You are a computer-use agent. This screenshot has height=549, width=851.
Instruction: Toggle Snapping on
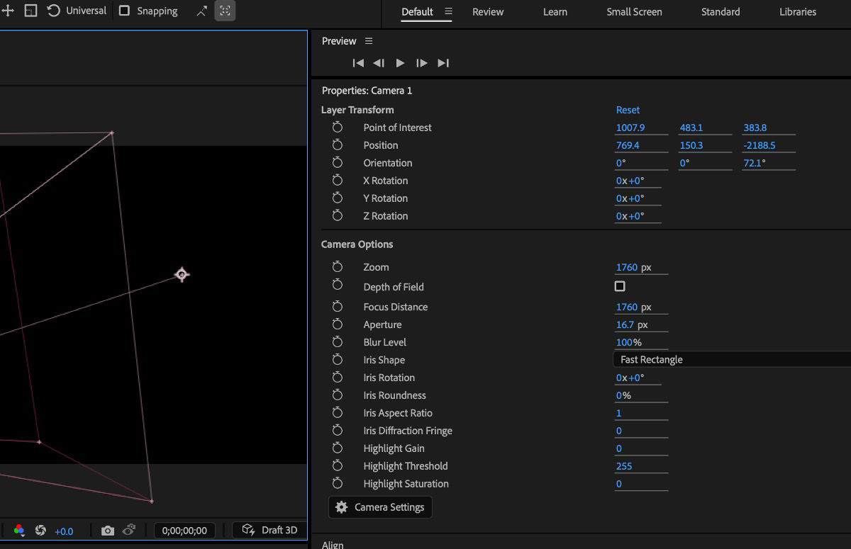pyautogui.click(x=123, y=11)
